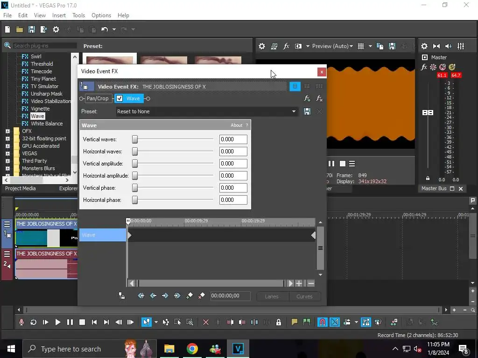Open Video Output FX in preview toolbar
The height and width of the screenshot is (358, 478).
coord(286,46)
